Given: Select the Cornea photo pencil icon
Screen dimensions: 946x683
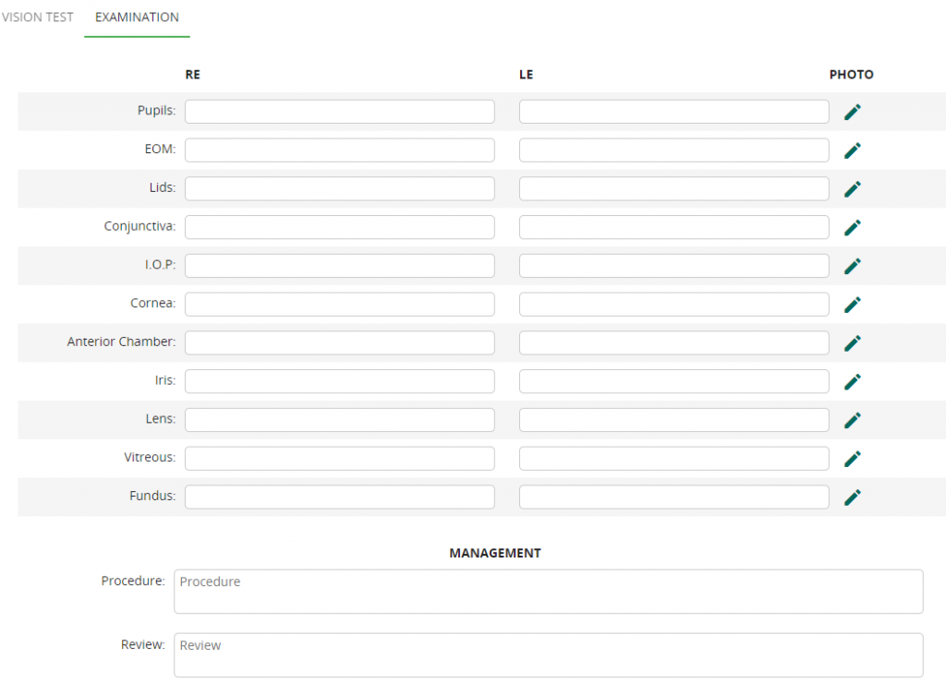Looking at the screenshot, I should [x=853, y=305].
